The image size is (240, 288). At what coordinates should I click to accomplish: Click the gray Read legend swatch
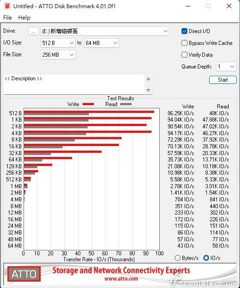pos(126,104)
